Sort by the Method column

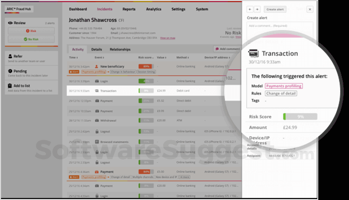pos(183,57)
